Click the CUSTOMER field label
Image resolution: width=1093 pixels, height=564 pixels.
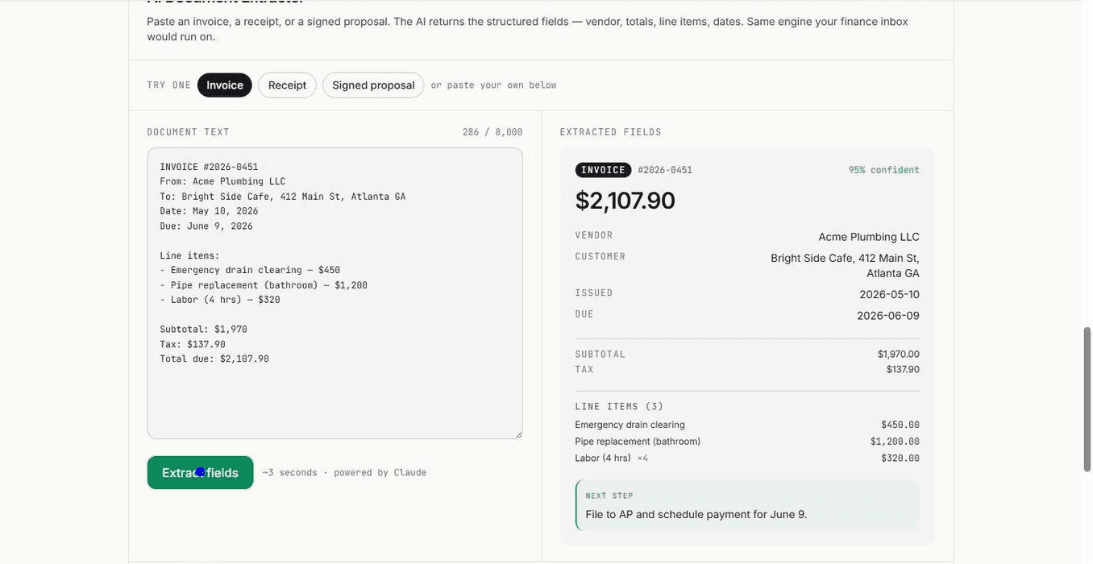coord(601,256)
